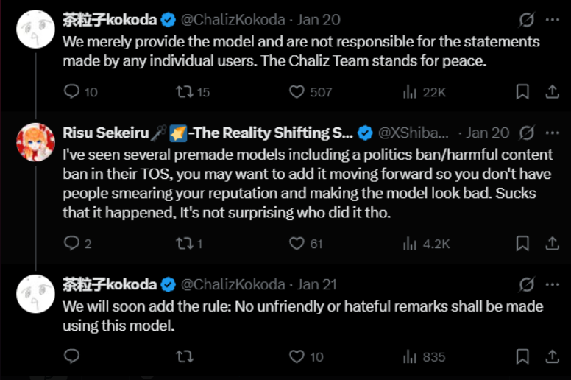Like Risu Sekeiru's tweet with 61 likes

pyautogui.click(x=297, y=243)
